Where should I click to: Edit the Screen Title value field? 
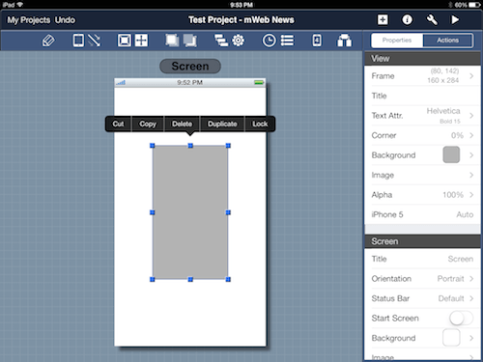[460, 259]
